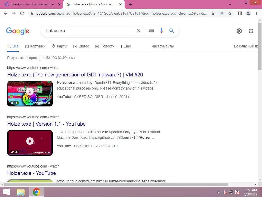
Task: Select the Все results tab
Action: (13, 46)
